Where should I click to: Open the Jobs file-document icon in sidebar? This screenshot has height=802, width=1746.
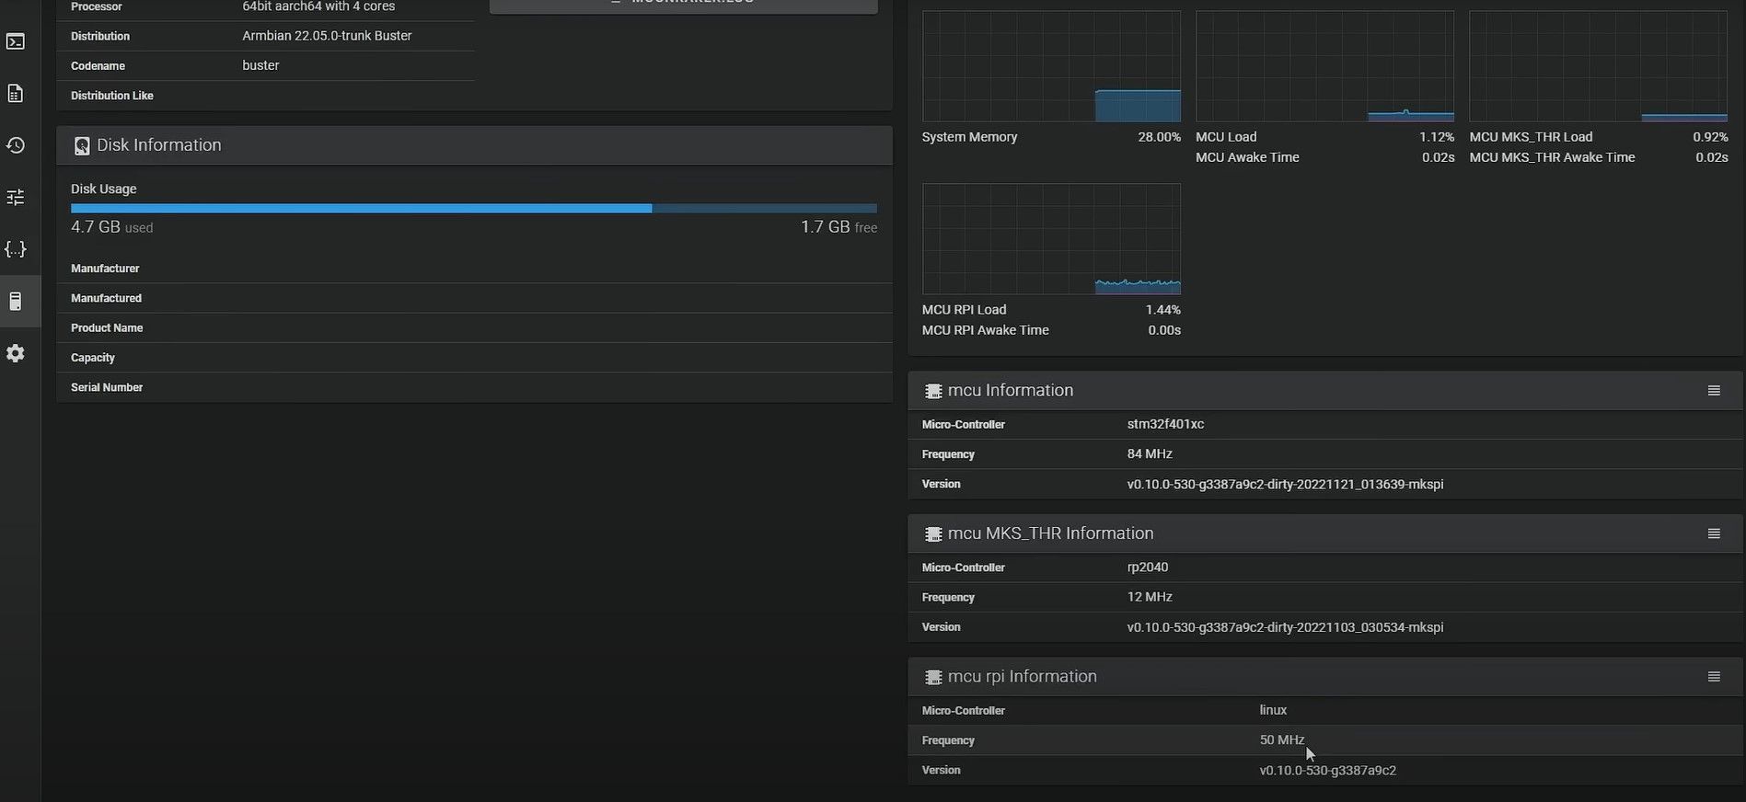(x=16, y=94)
